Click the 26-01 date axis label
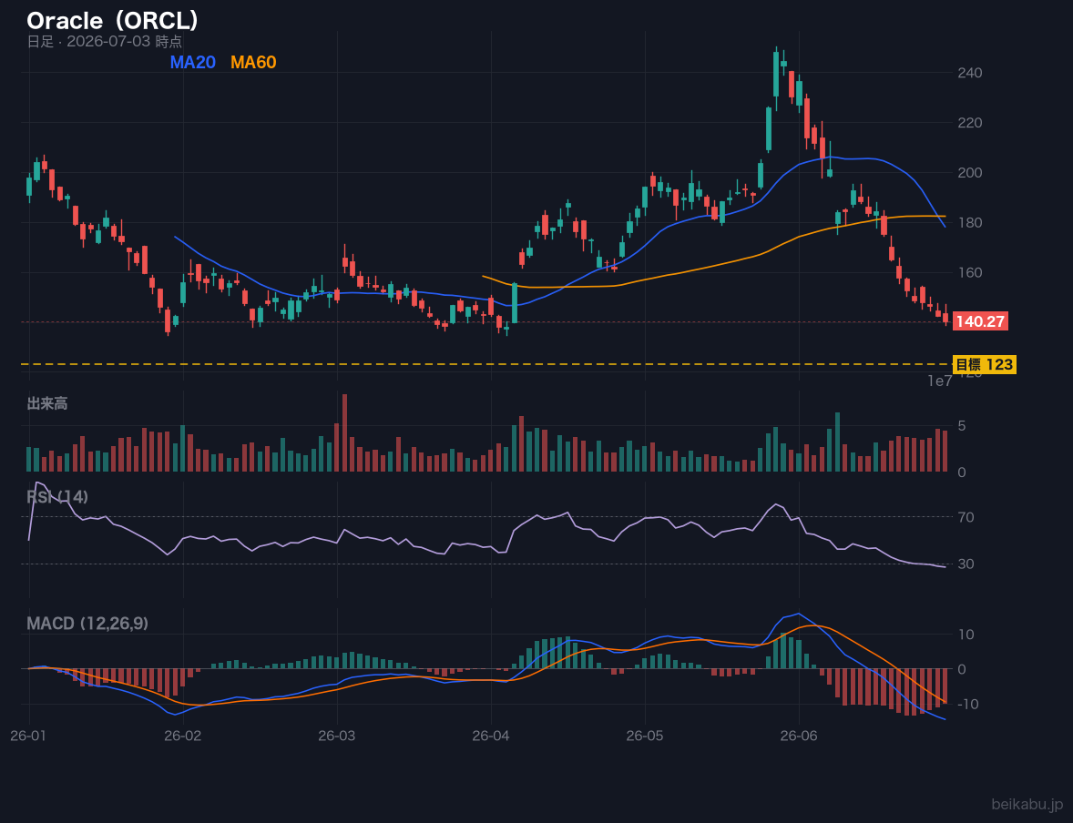 point(29,737)
